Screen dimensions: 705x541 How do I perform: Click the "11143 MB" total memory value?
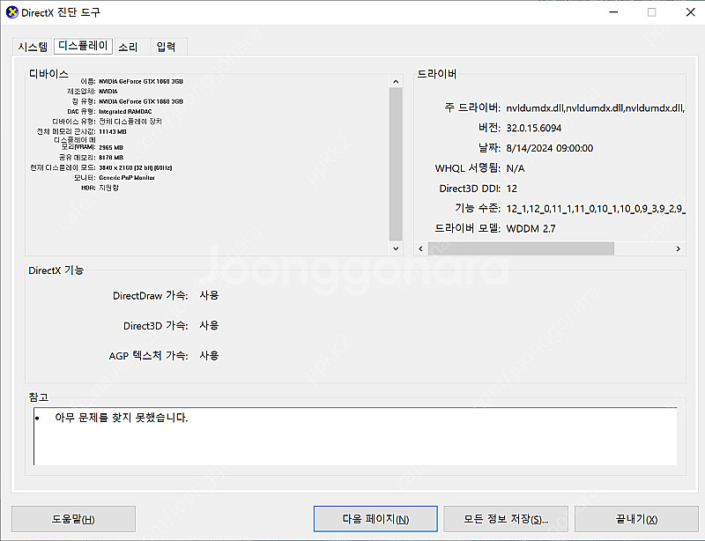(x=113, y=132)
